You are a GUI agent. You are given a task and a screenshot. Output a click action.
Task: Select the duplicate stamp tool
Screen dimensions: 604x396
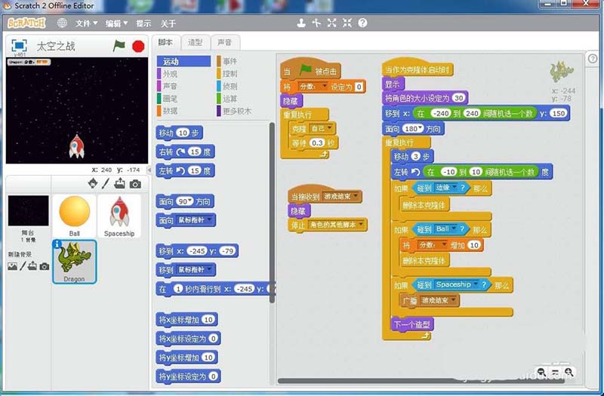pyautogui.click(x=301, y=23)
